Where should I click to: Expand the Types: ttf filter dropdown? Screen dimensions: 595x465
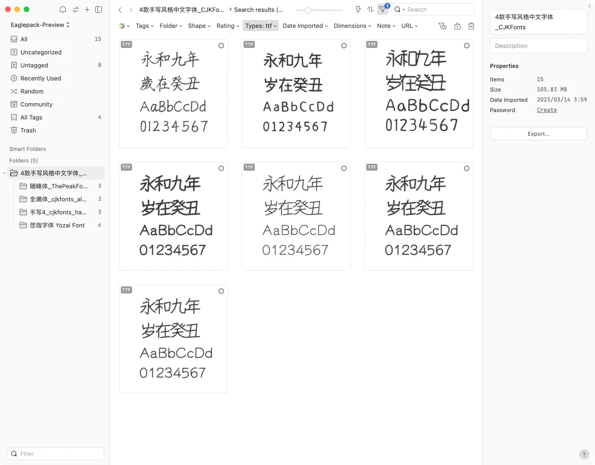260,26
